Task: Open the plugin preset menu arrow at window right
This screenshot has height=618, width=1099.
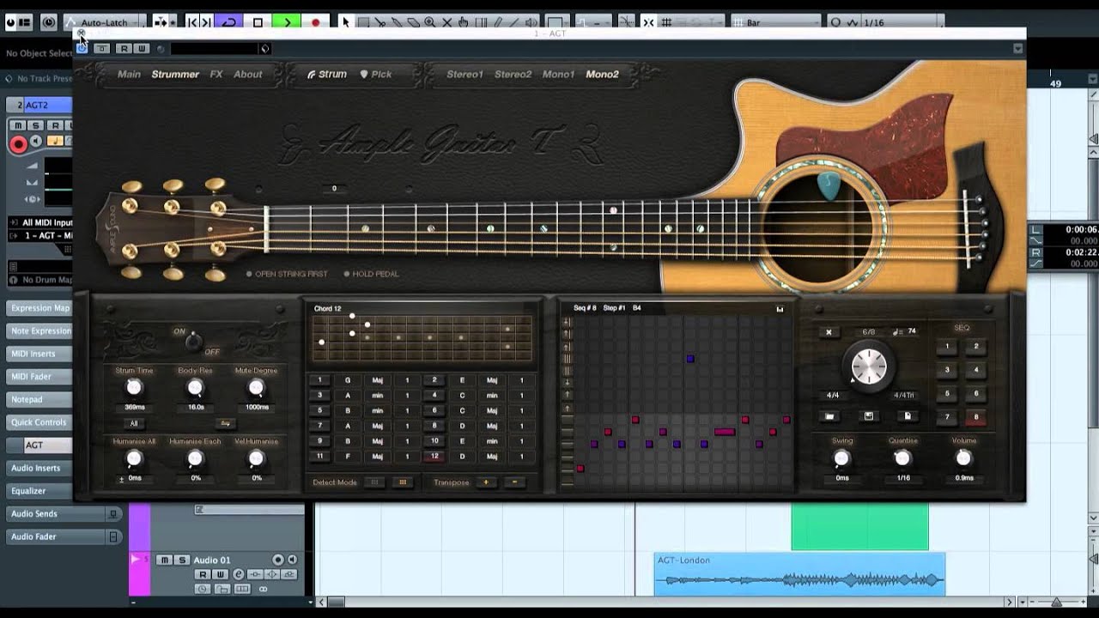Action: click(1018, 49)
